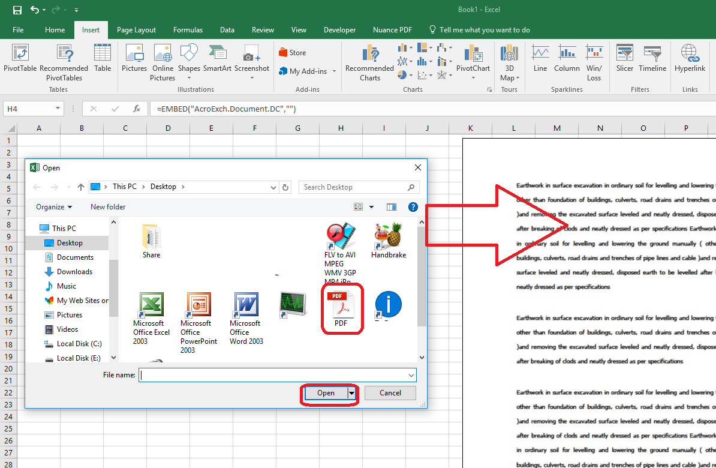This screenshot has width=716, height=468.
Task: Click Insert Function fx button
Action: pyautogui.click(x=137, y=109)
